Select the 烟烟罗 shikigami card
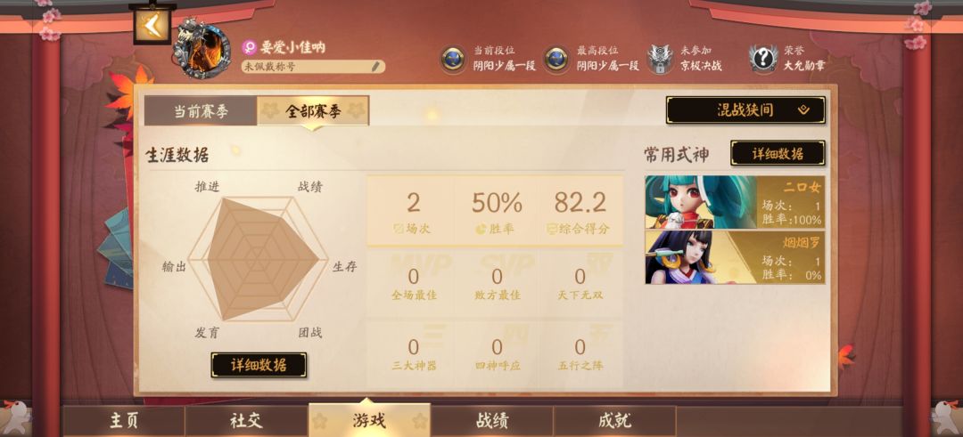Image resolution: width=963 pixels, height=437 pixels. click(735, 257)
